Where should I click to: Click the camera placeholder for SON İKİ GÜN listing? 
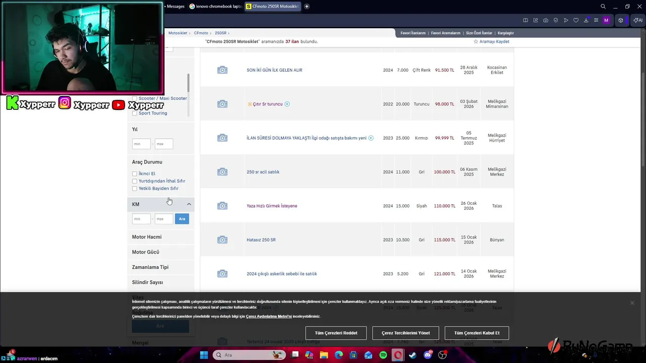pyautogui.click(x=222, y=70)
